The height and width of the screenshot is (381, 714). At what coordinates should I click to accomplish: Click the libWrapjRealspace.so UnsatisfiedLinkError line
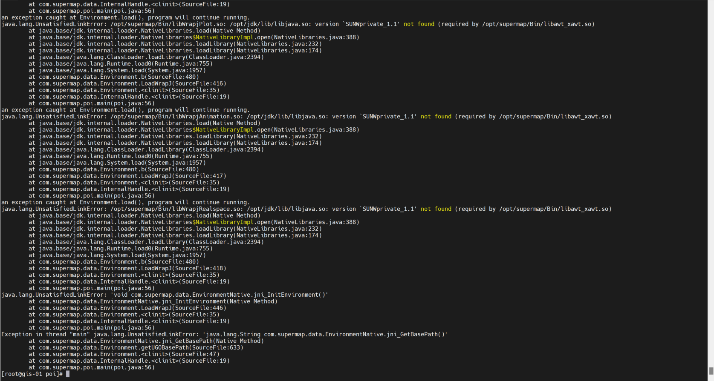(x=306, y=209)
